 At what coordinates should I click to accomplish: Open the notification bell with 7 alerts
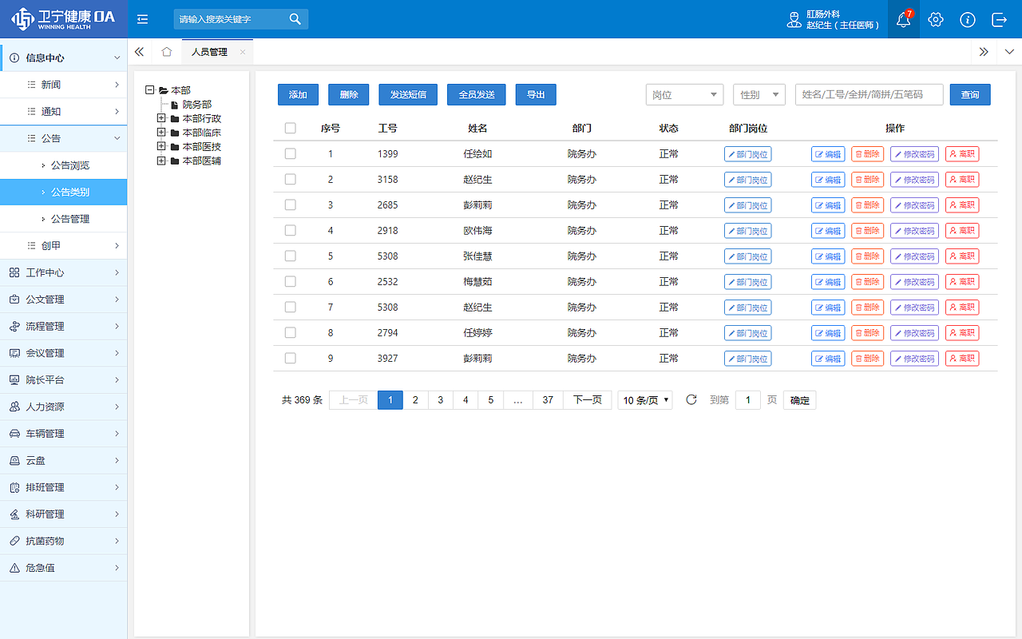tap(903, 19)
